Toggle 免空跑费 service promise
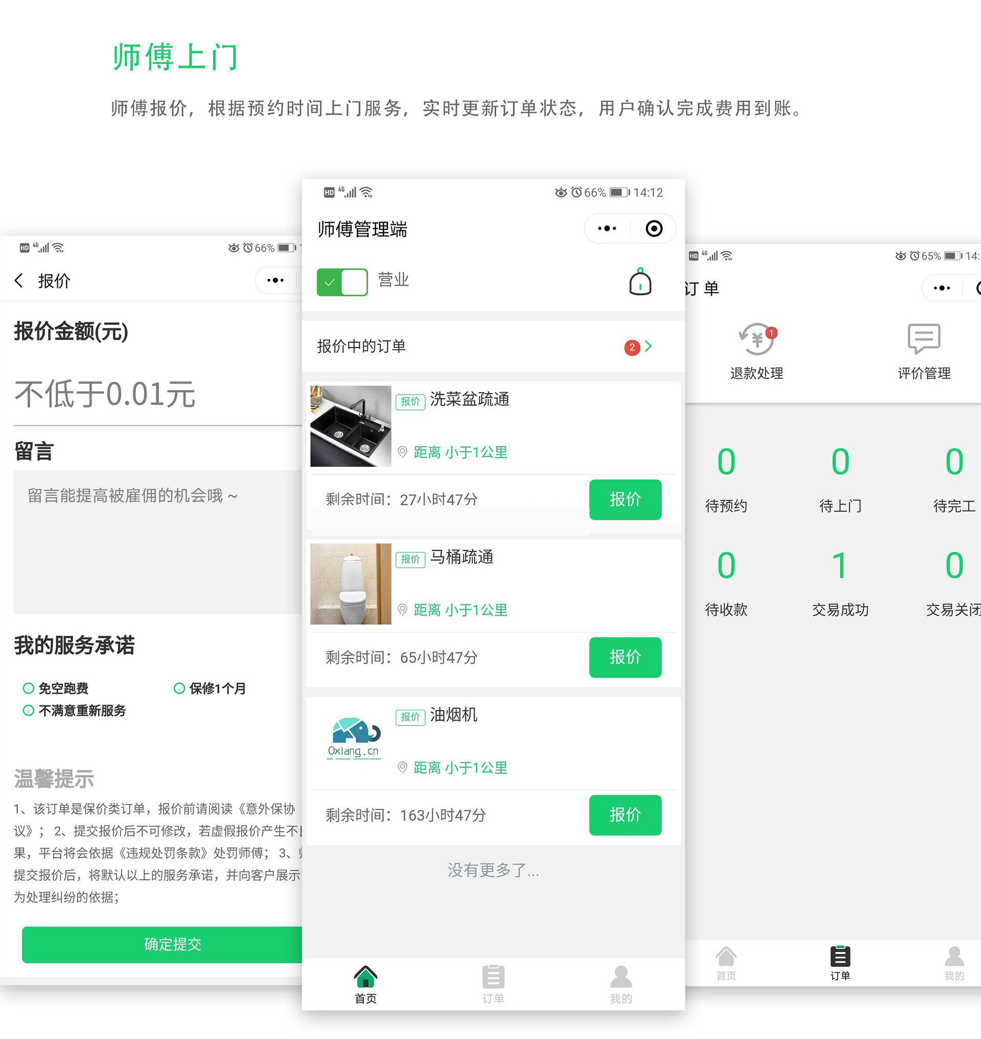 [x=56, y=688]
